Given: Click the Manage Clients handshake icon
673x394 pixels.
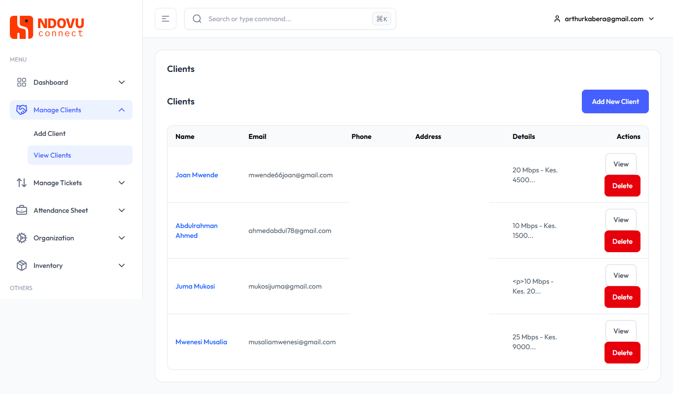Looking at the screenshot, I should point(22,109).
